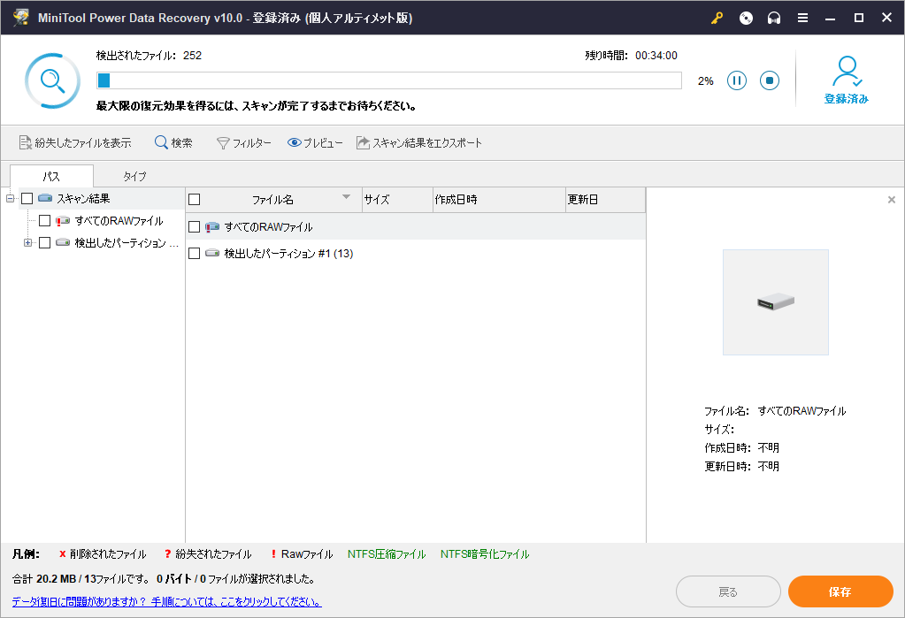The width and height of the screenshot is (905, 618).
Task: Click the ファイル名 column sort arrow
Action: click(347, 197)
